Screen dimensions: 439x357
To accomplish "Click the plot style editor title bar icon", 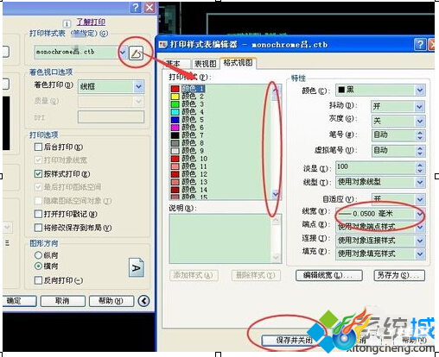I will 163,45.
